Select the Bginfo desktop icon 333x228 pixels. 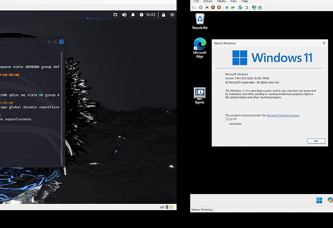point(200,96)
